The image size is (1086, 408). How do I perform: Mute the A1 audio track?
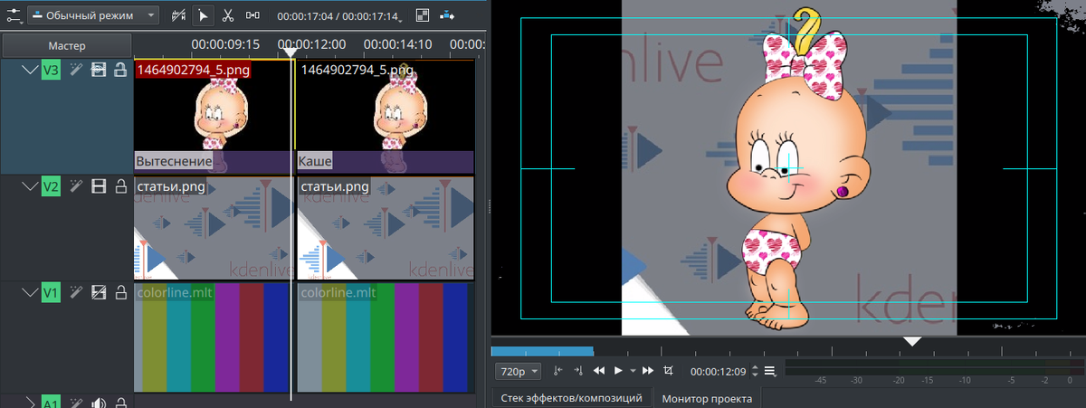pos(99,403)
